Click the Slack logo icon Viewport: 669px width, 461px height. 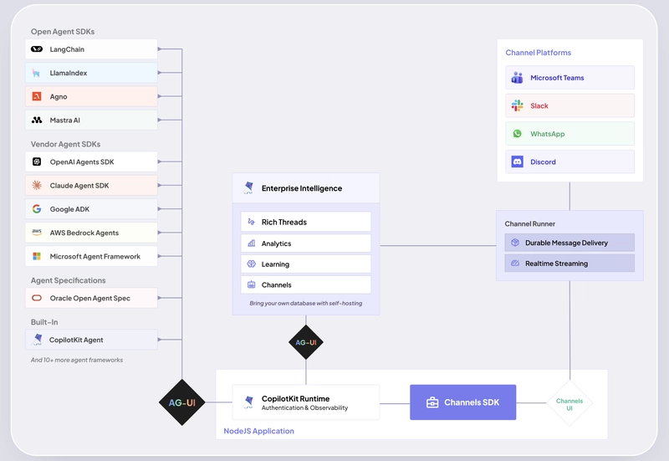[x=517, y=105]
